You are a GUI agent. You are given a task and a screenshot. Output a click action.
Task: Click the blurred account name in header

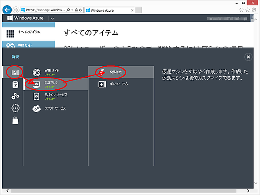[x=227, y=18]
